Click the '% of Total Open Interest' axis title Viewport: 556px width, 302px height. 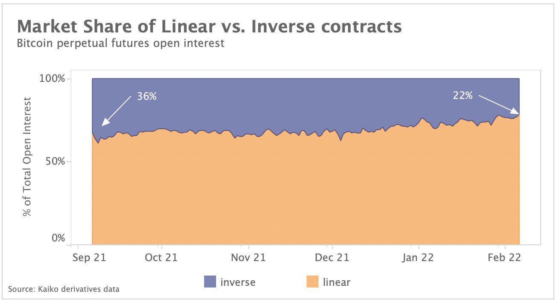[28, 157]
